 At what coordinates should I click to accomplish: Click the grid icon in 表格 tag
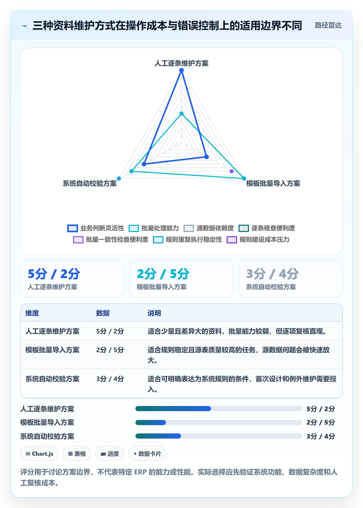click(x=70, y=454)
